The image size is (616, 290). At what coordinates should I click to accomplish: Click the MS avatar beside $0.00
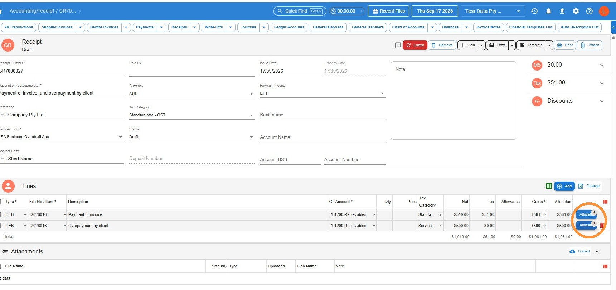click(537, 65)
